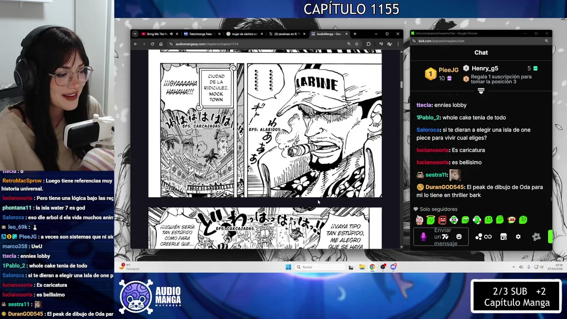The height and width of the screenshot is (319, 567).
Task: Show hidden system tray icons chevron
Action: pos(514,267)
